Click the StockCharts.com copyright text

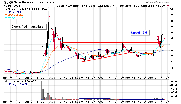pos(157,2)
